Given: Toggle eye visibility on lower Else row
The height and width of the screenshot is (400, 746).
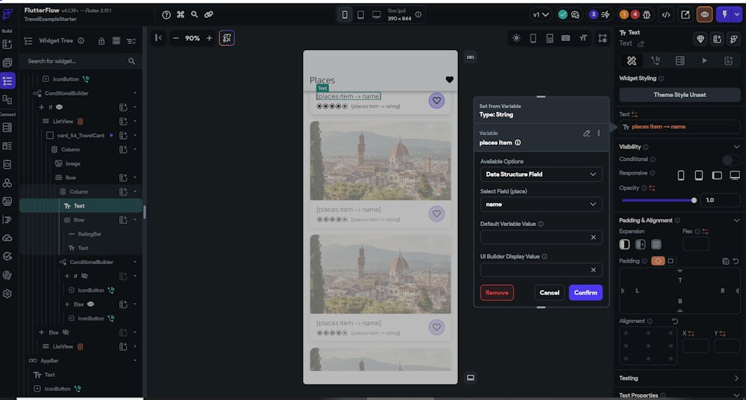Looking at the screenshot, I should pos(90,304).
